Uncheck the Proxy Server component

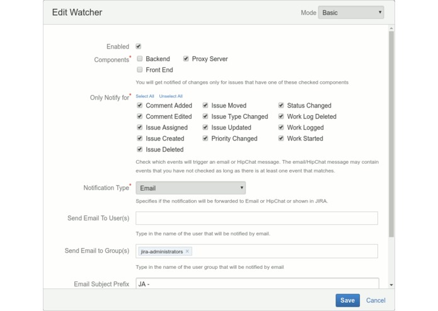click(x=186, y=59)
